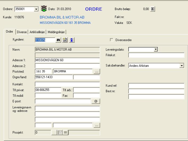The image size is (188, 141).
Task: Click the empty Adresse 2 field
Action: point(67,66)
